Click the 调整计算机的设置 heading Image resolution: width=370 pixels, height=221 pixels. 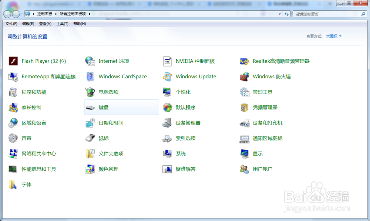coord(27,37)
